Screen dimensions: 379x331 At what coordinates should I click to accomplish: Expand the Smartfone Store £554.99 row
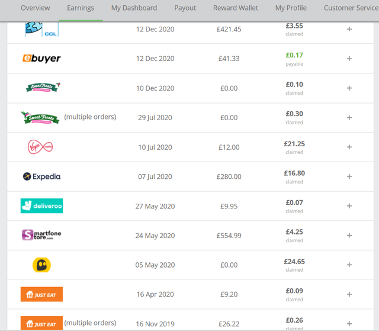349,236
